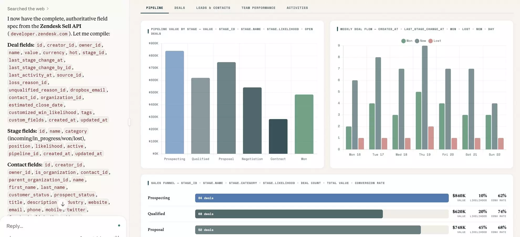Click the stage_id code chip

pyautogui.click(x=93, y=53)
